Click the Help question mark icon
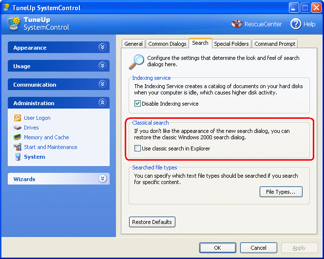Viewport: 324px width, 259px height. pyautogui.click(x=296, y=24)
